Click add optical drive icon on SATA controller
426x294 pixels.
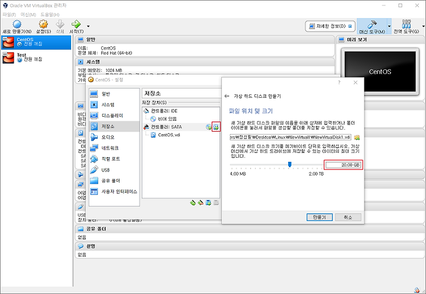[209, 127]
